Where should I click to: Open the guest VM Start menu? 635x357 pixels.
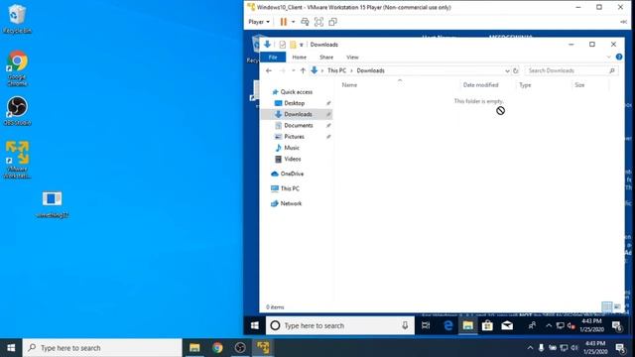coord(255,325)
